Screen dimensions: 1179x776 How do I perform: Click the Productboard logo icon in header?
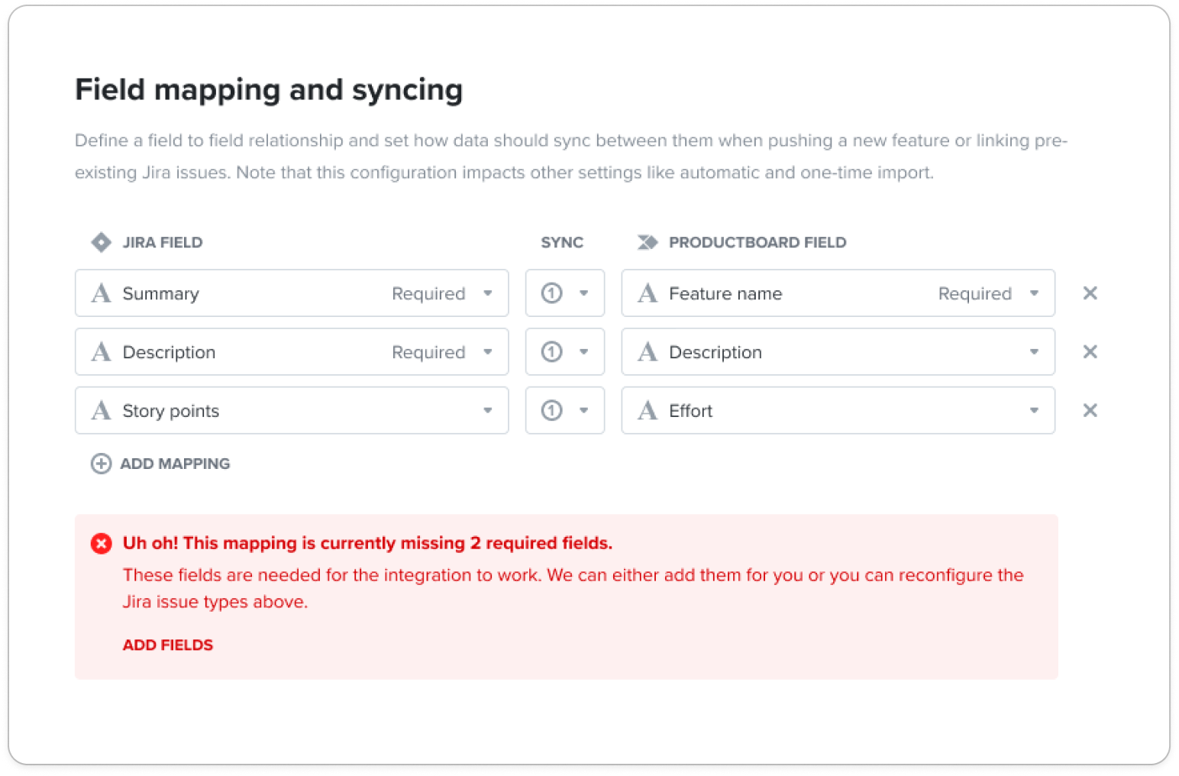648,242
